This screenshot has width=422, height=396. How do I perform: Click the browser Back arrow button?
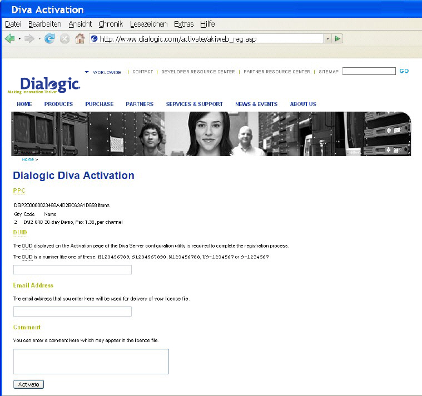coord(9,38)
